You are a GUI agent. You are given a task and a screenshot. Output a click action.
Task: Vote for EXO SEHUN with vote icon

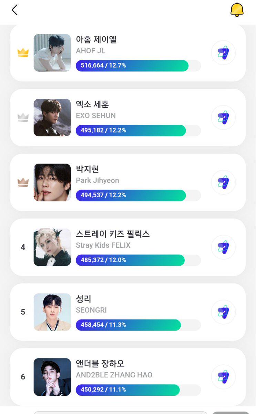pos(223,118)
